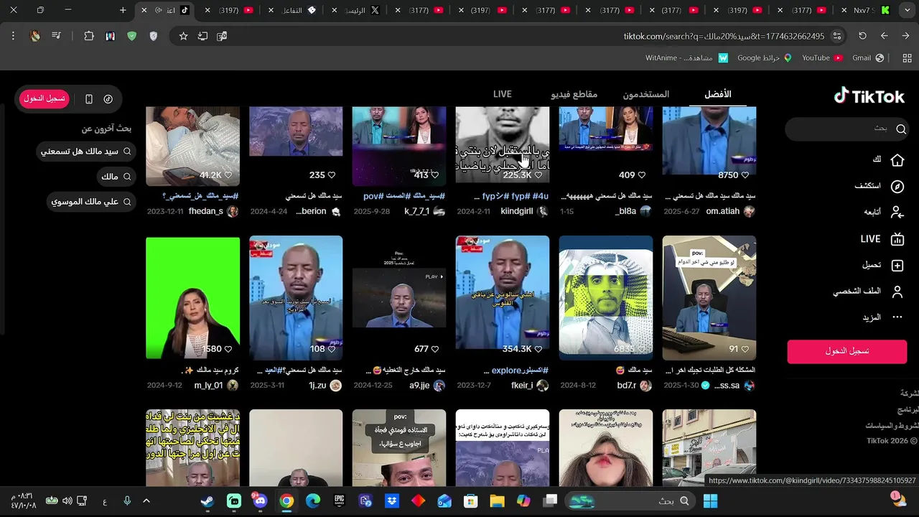This screenshot has height=517, width=919.
Task: Open video thumbnail with 354.3K likes
Action: 503,297
